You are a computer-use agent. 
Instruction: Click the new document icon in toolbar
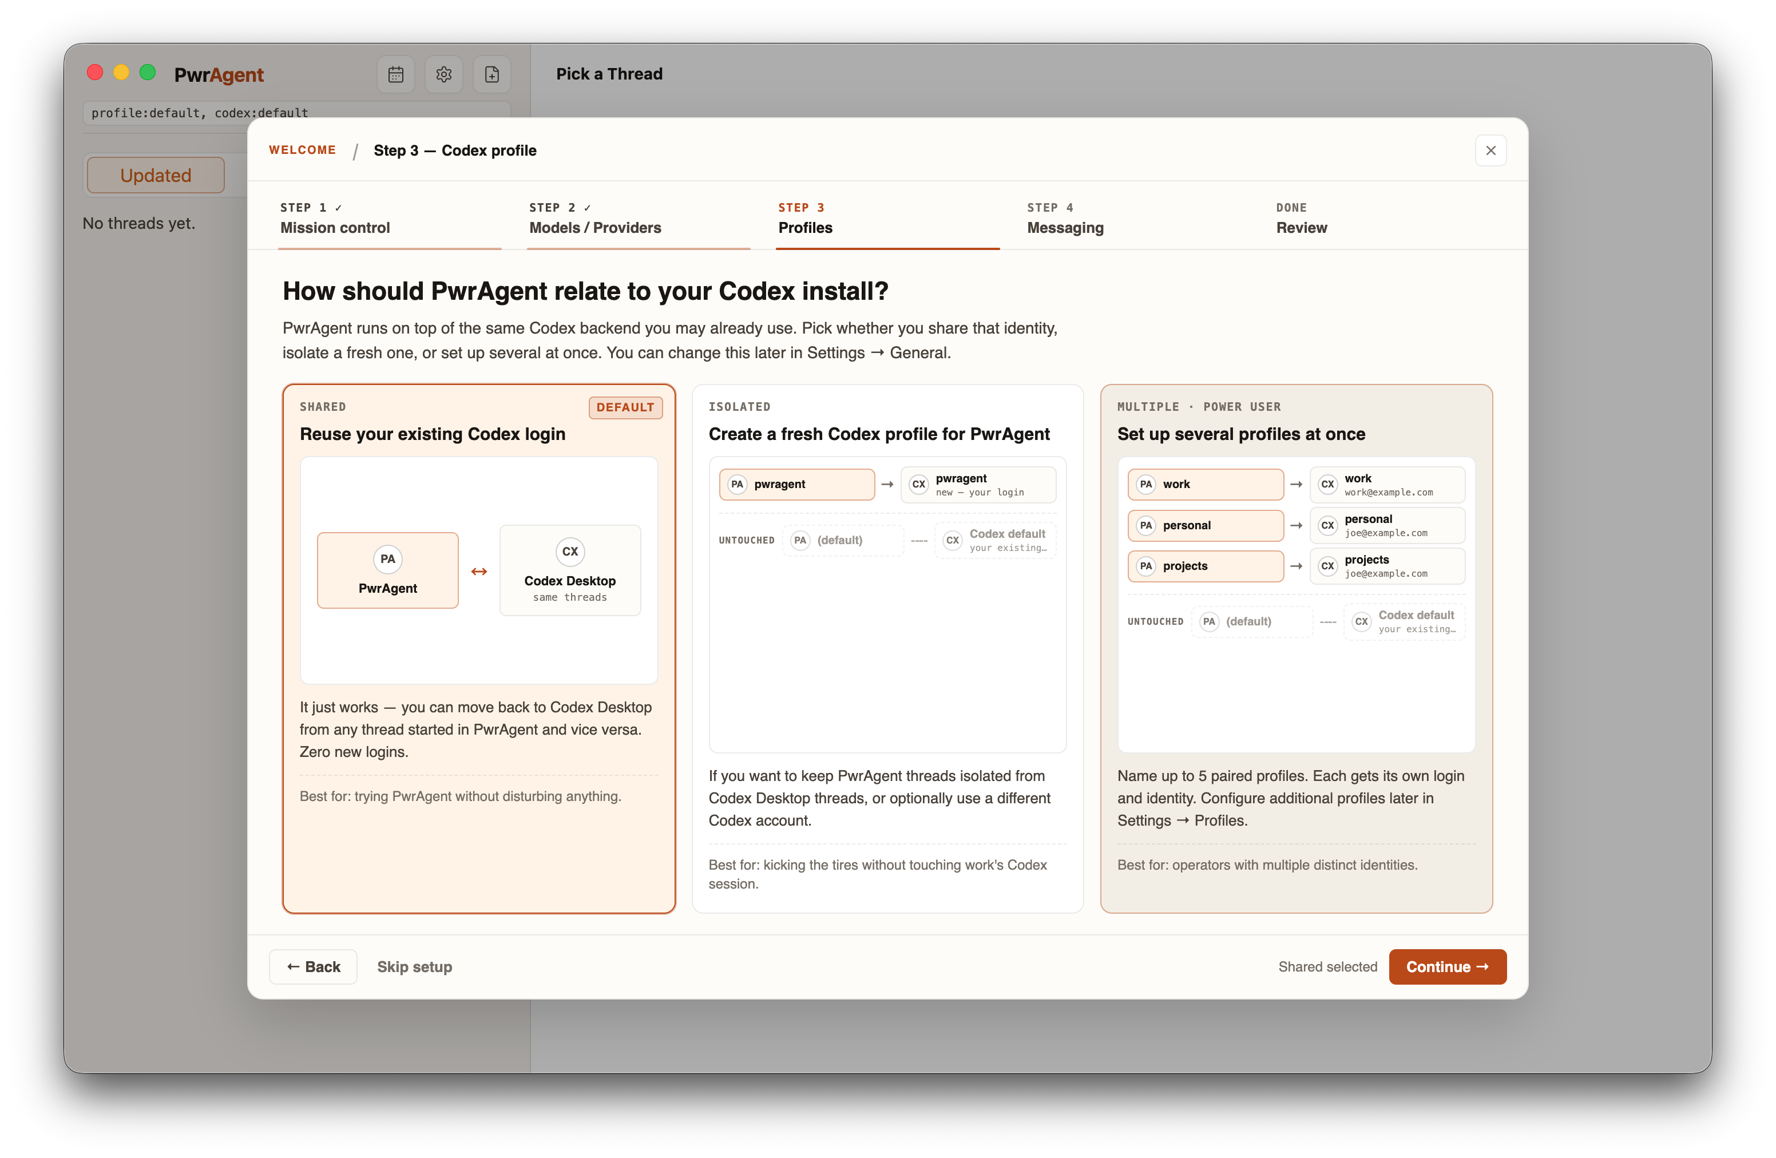pos(491,74)
